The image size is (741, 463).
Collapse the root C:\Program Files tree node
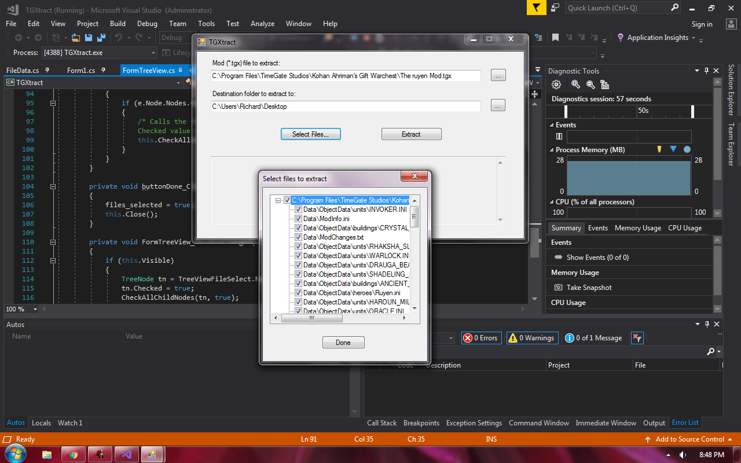tap(278, 200)
